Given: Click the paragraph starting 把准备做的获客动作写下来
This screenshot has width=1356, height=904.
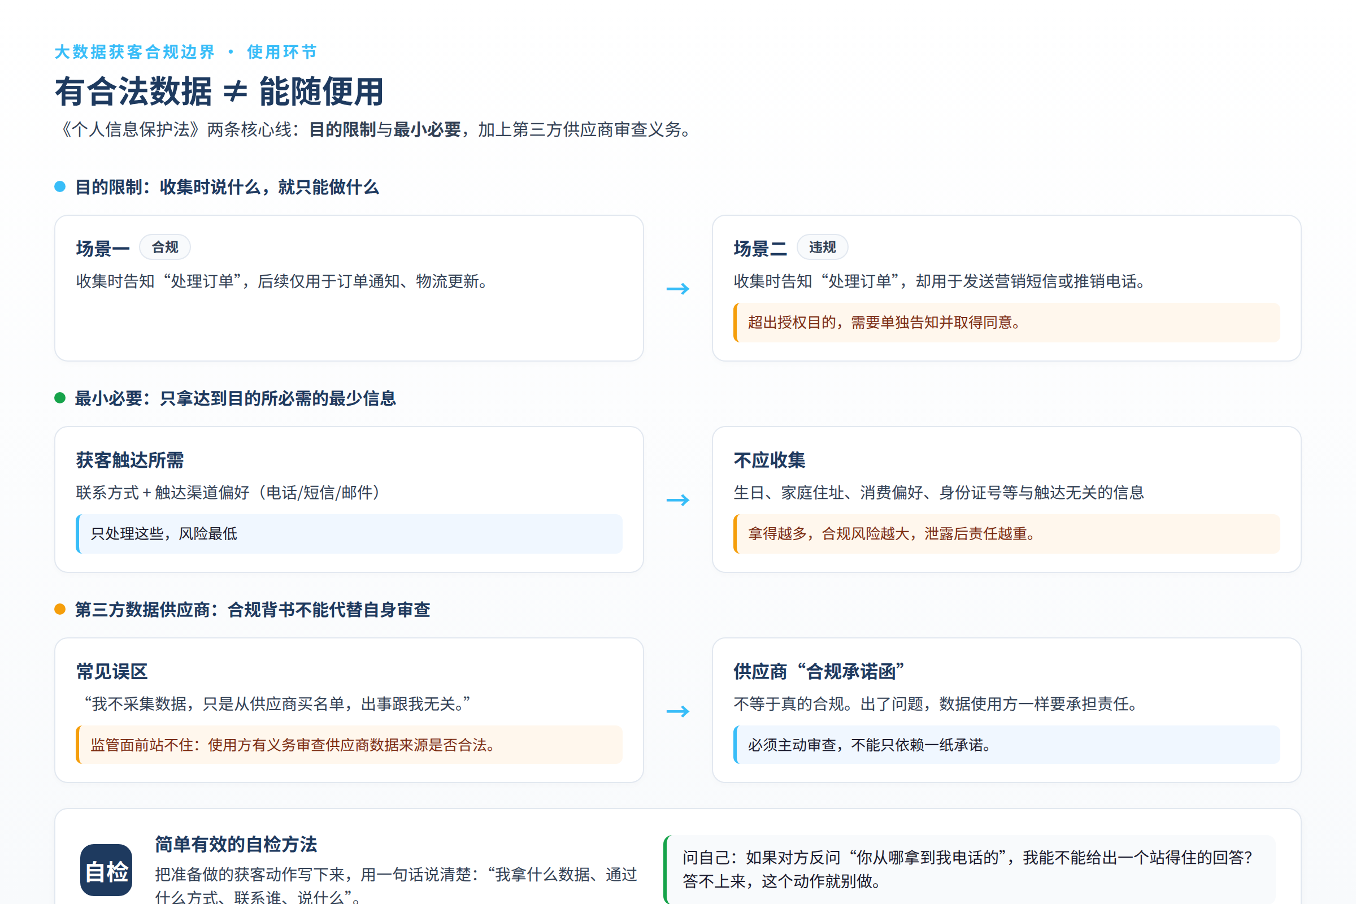Looking at the screenshot, I should pos(396,886).
